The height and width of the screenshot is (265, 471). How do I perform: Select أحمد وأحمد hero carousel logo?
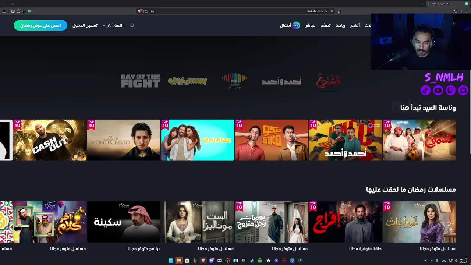click(x=281, y=81)
